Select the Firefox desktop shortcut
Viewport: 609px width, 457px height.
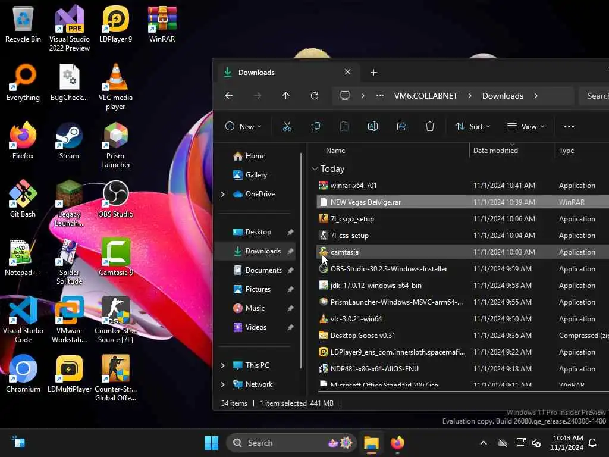tap(23, 140)
